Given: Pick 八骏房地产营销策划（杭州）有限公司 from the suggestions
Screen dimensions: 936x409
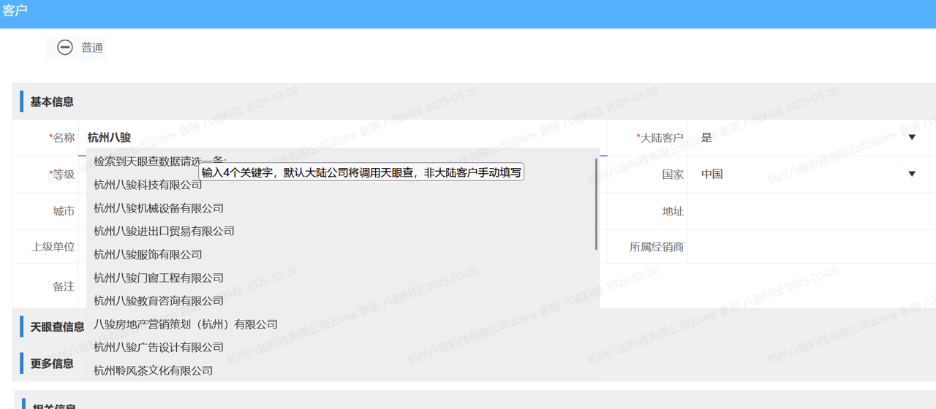Looking at the screenshot, I should tap(186, 324).
